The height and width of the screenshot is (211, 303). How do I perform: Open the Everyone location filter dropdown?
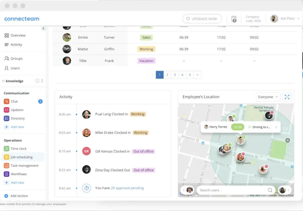click(267, 97)
